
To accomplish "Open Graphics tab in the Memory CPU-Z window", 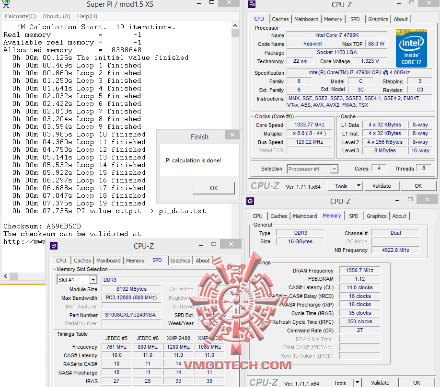I will [x=376, y=216].
